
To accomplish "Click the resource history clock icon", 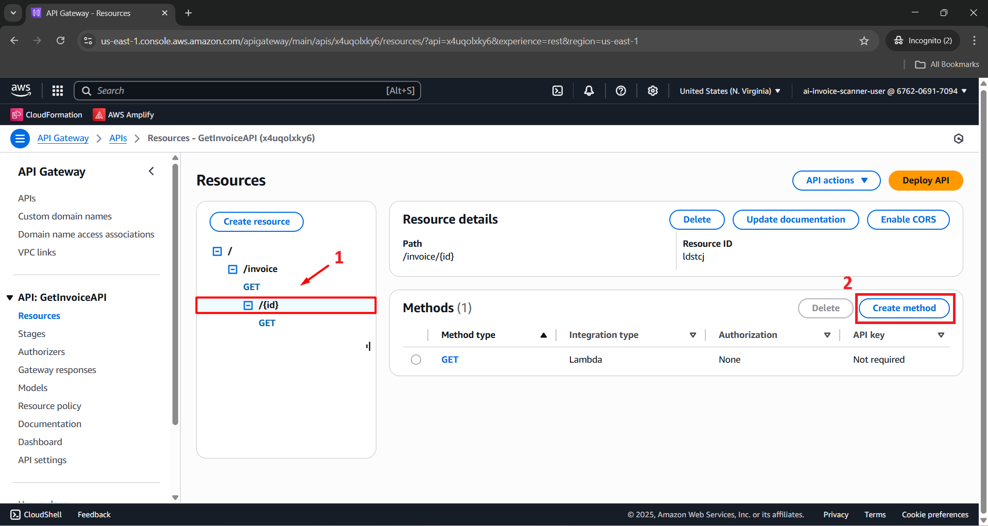I will [x=958, y=138].
